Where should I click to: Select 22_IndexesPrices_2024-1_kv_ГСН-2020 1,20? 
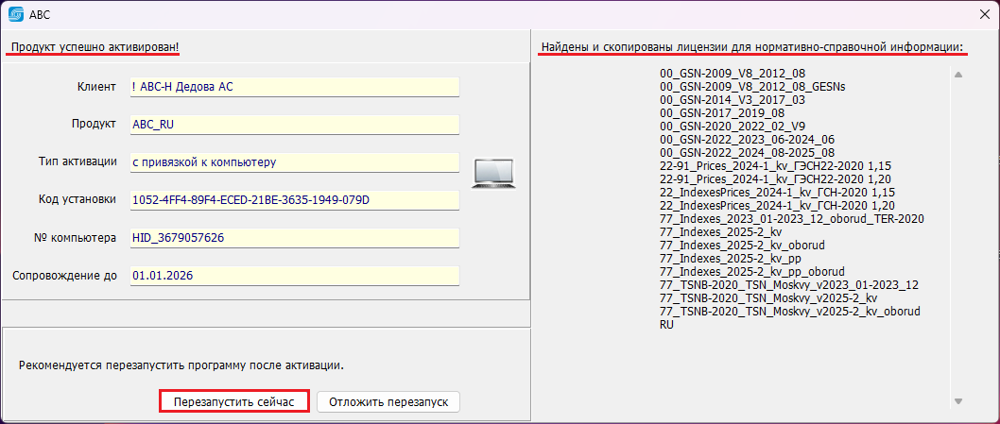point(778,205)
